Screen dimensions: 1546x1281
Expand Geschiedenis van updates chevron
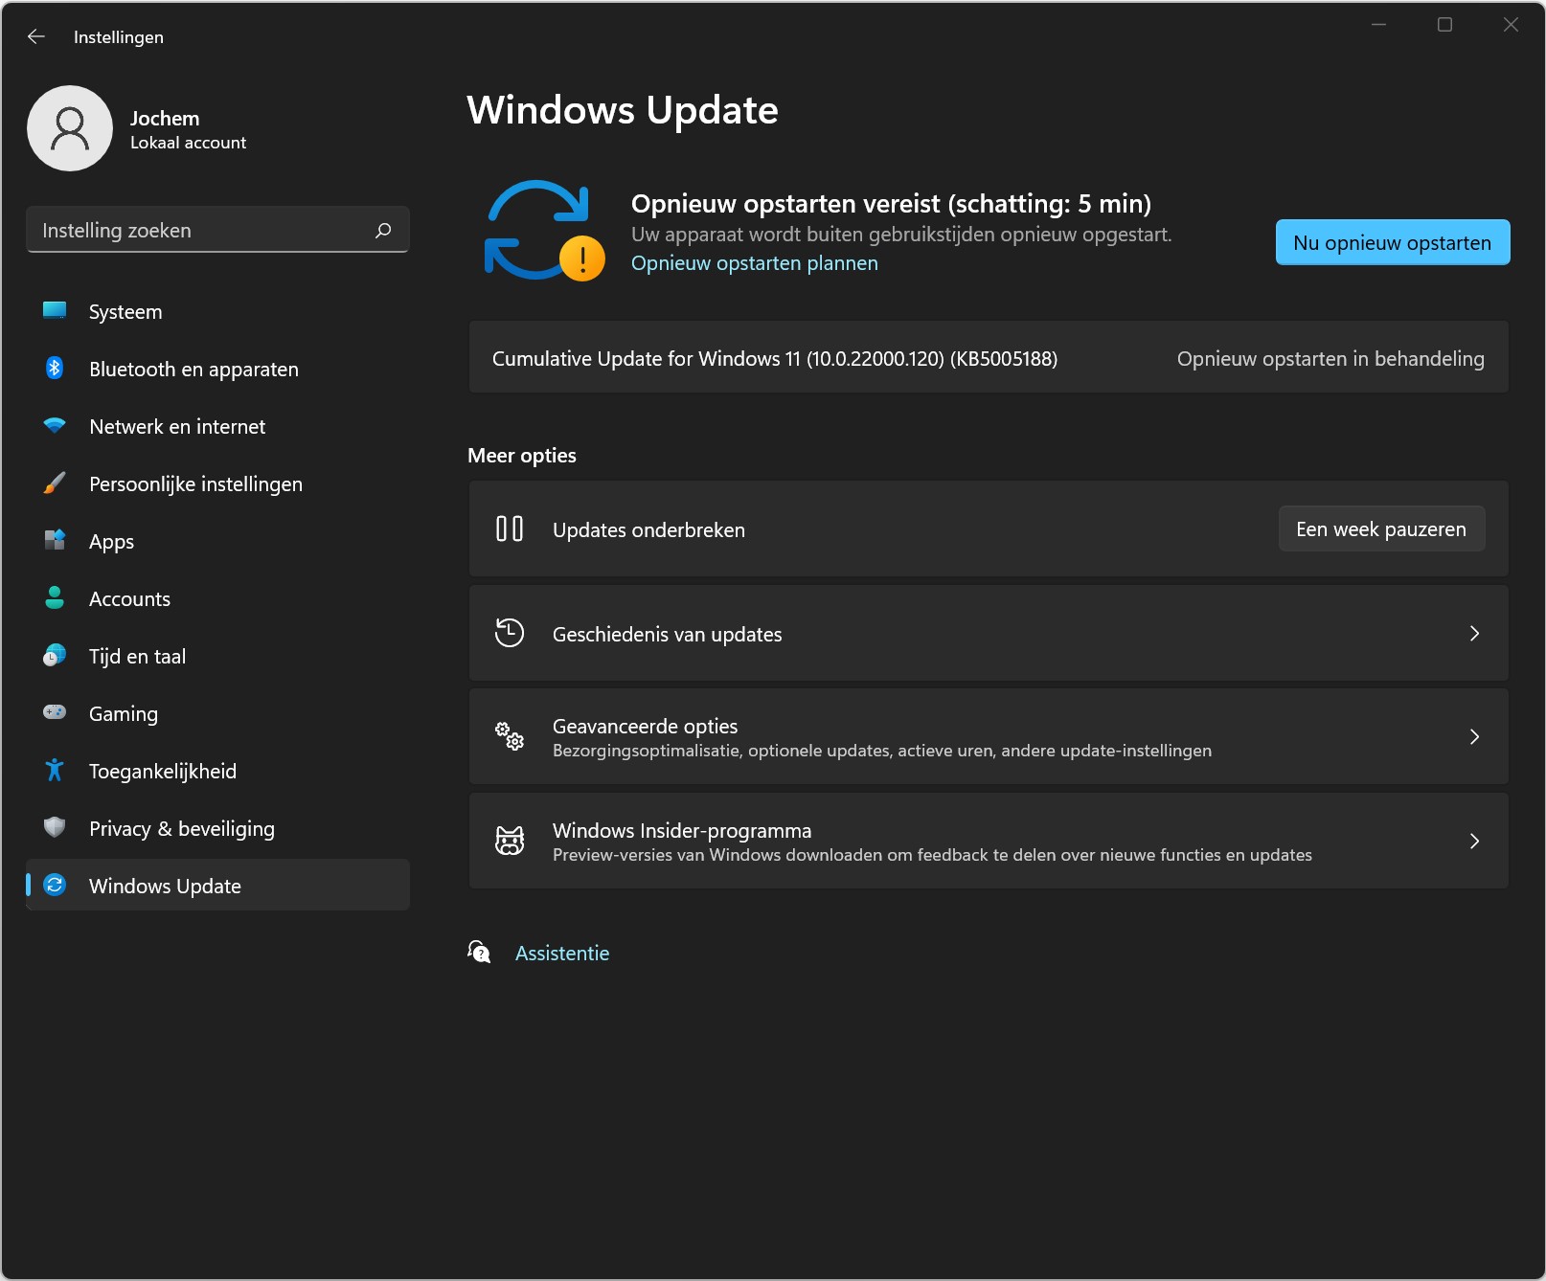tap(1474, 633)
